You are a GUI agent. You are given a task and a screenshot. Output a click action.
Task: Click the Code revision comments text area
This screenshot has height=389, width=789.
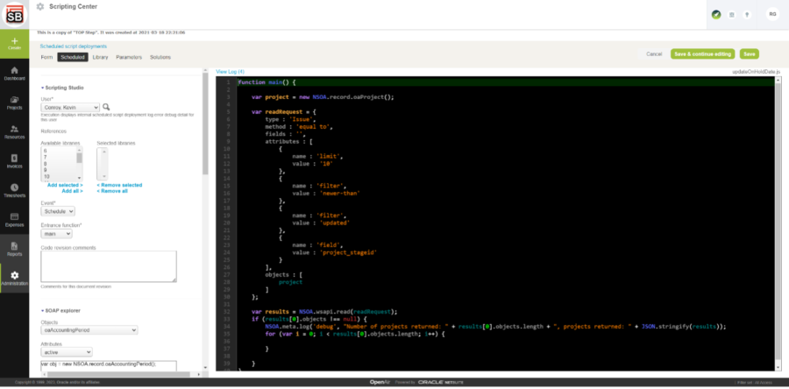pyautogui.click(x=109, y=266)
